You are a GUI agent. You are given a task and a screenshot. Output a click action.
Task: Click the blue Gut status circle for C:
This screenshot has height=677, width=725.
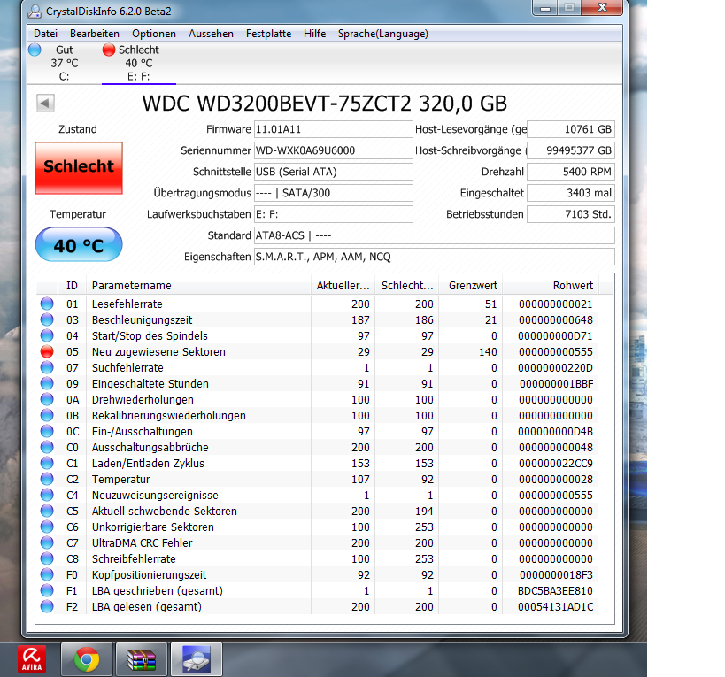(35, 50)
